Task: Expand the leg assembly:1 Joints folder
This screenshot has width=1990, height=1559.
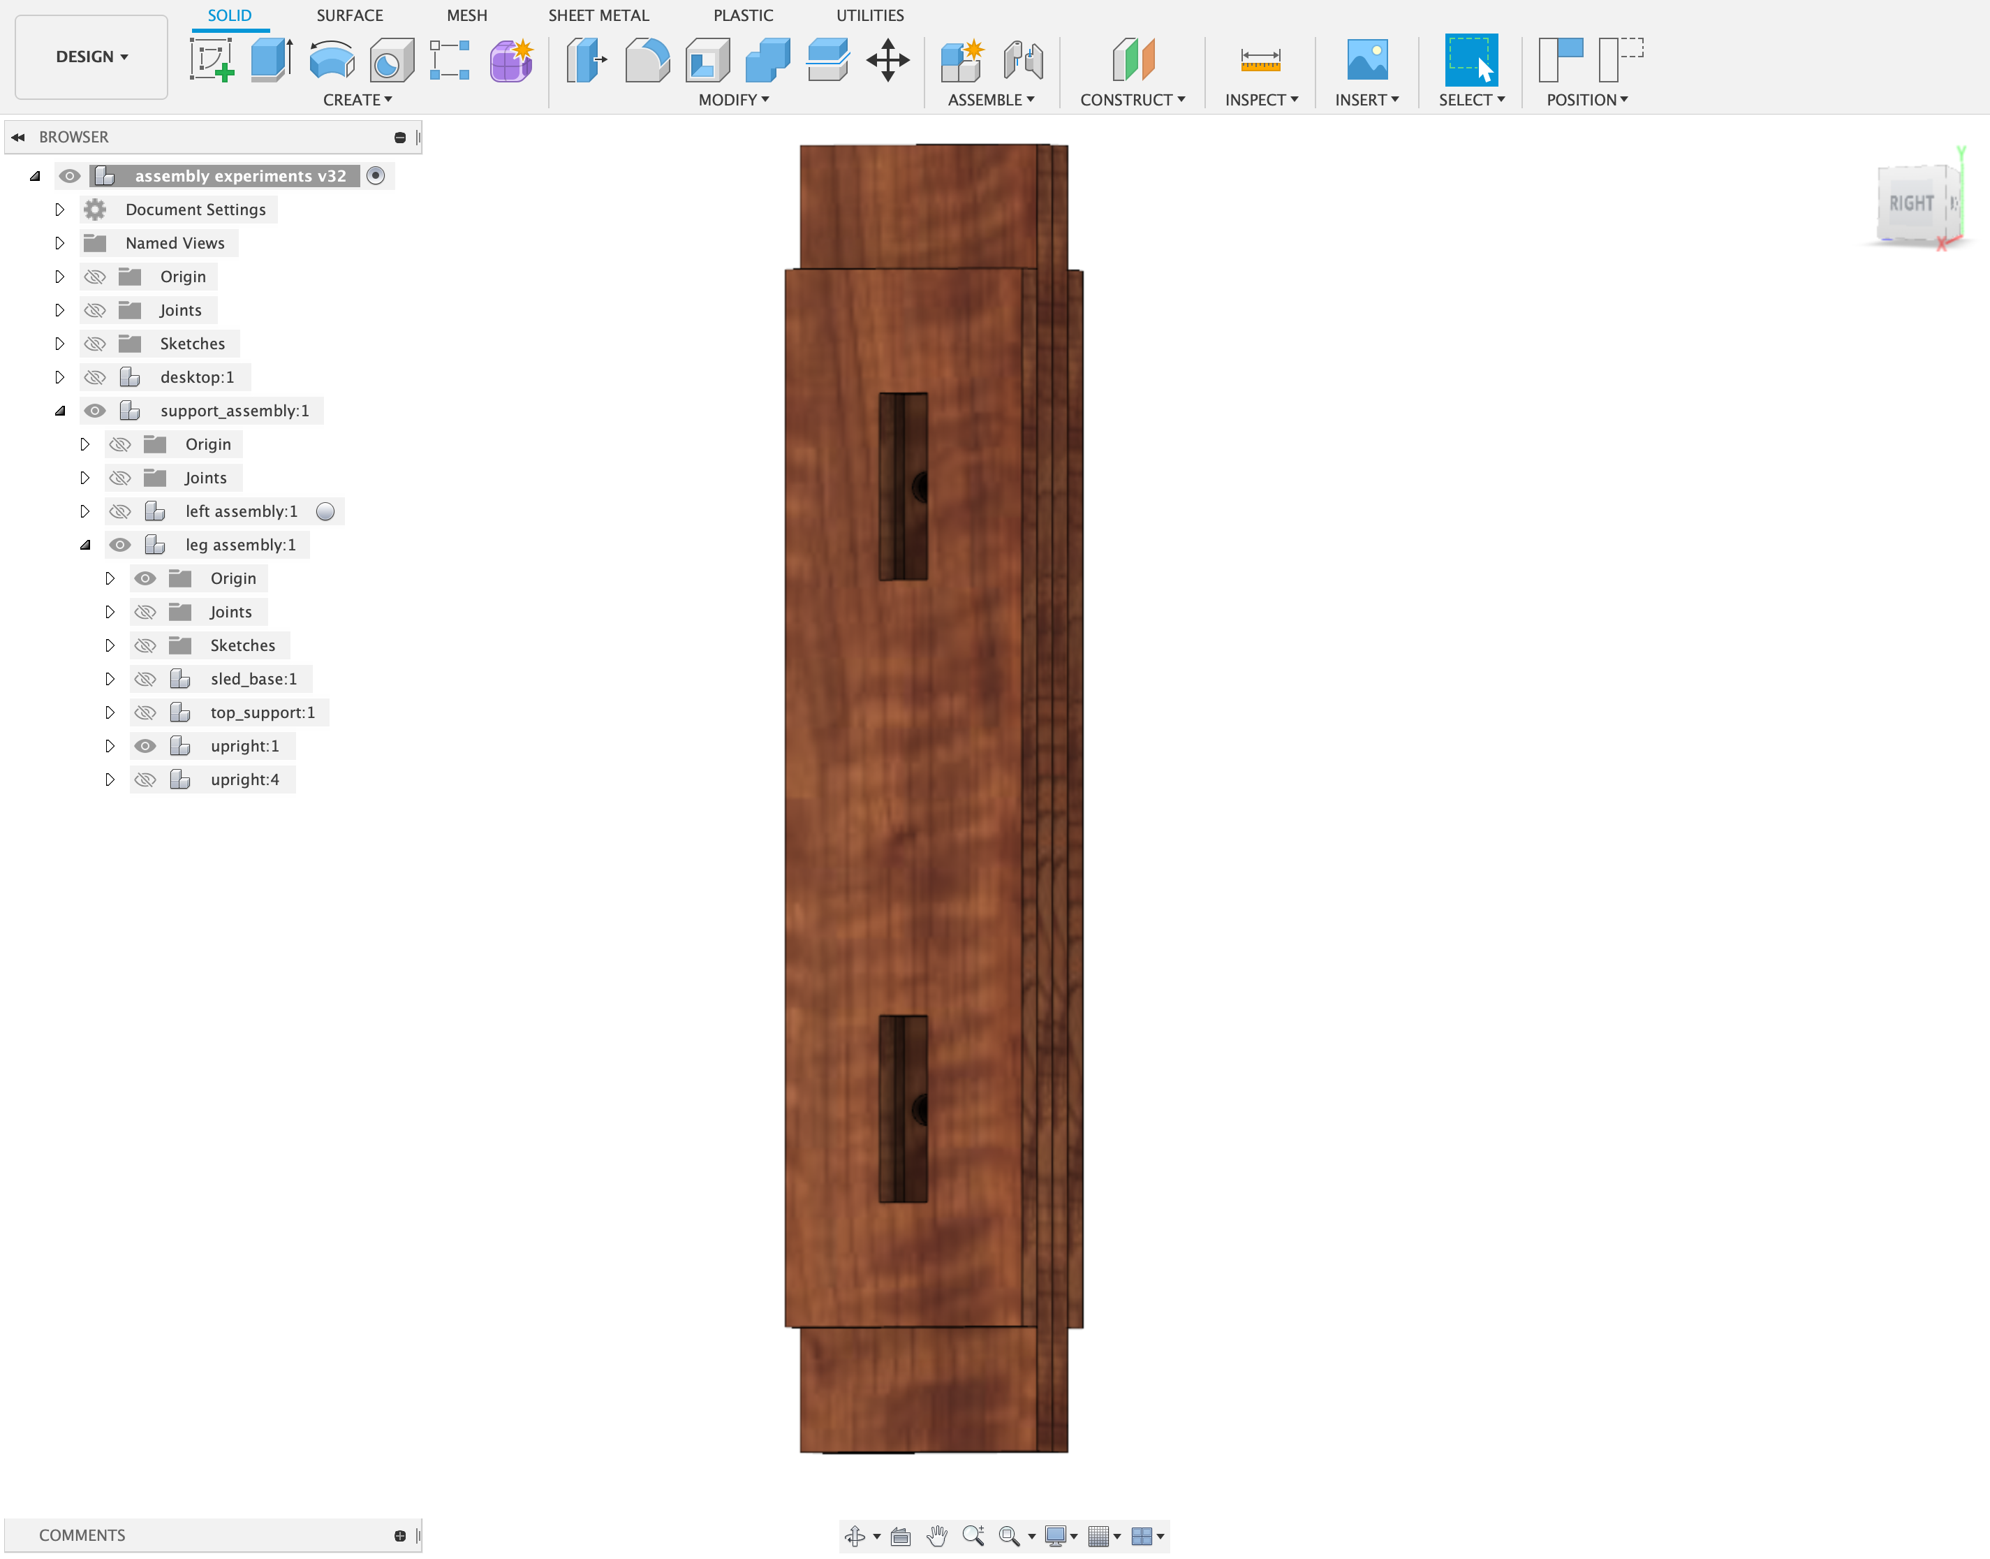Action: [x=110, y=612]
